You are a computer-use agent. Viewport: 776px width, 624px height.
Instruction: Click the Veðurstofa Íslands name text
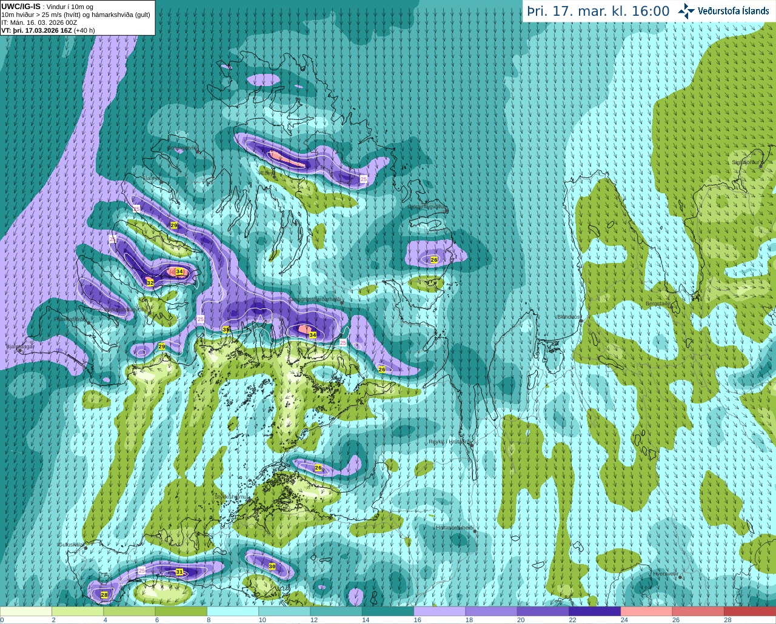coord(733,11)
